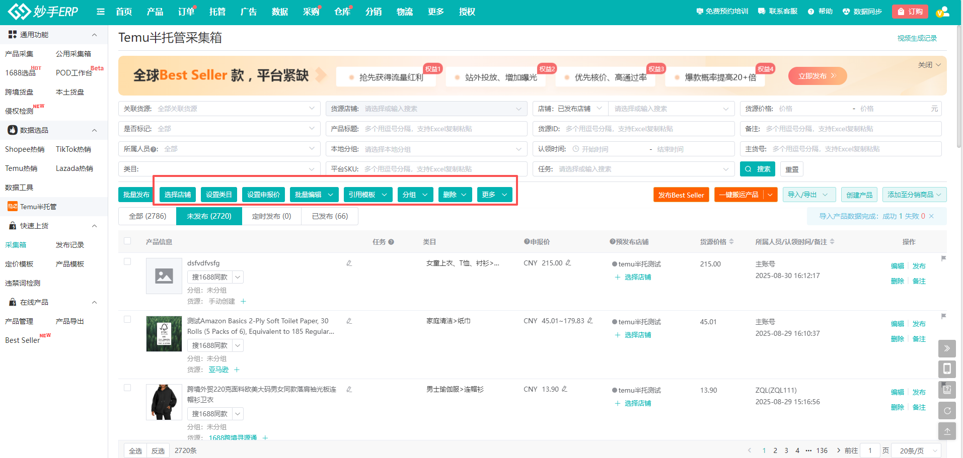Open the mobile phone icon in floating toolbar
The image size is (963, 458).
click(x=947, y=369)
